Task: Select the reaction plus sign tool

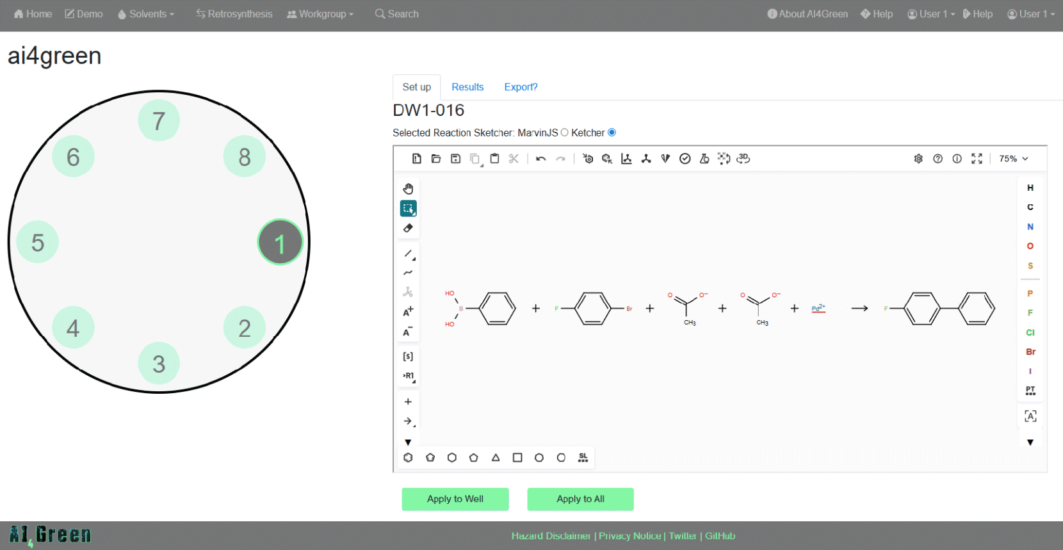Action: pos(408,401)
